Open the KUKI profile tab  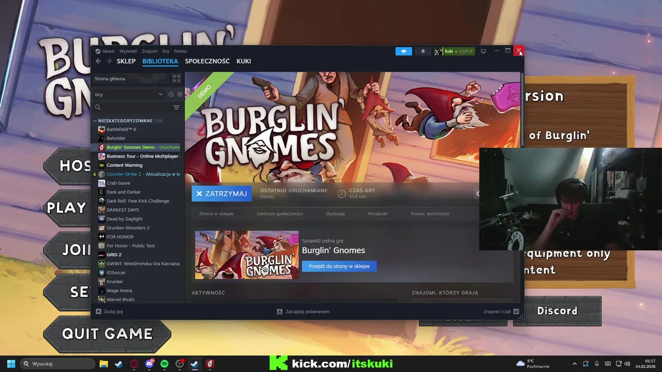click(244, 61)
